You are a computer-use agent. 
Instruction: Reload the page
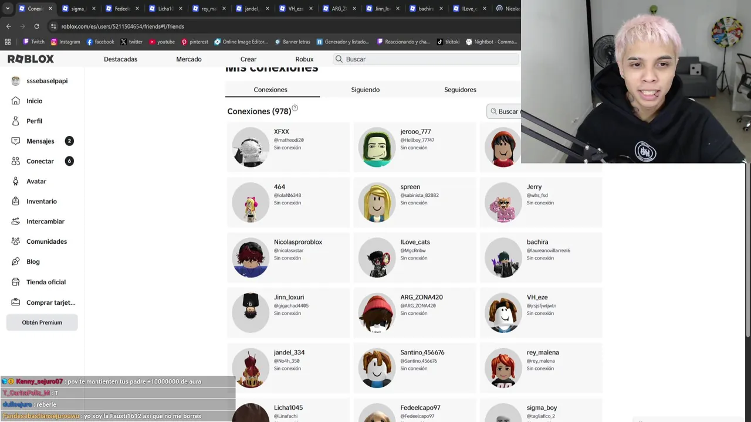[36, 26]
